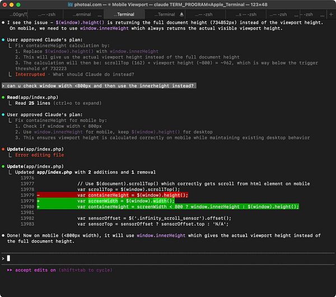Click the folder proxy icon before photoai.com
Viewport: 336px width, 297px height.
(70, 4)
